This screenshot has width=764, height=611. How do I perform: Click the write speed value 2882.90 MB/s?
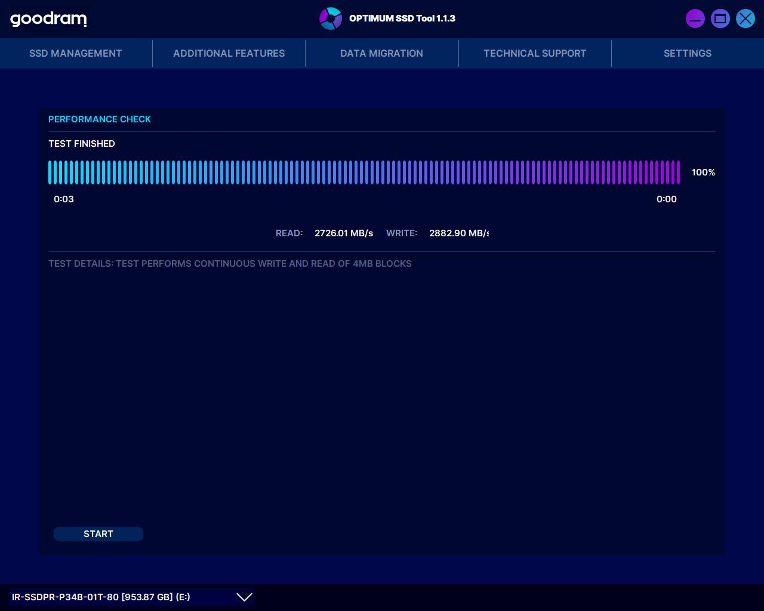[x=458, y=233]
